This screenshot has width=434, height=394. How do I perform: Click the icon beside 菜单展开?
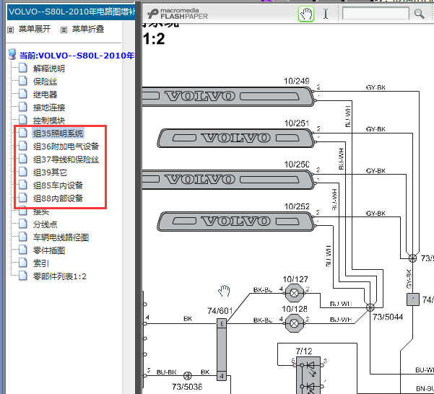pos(11,30)
